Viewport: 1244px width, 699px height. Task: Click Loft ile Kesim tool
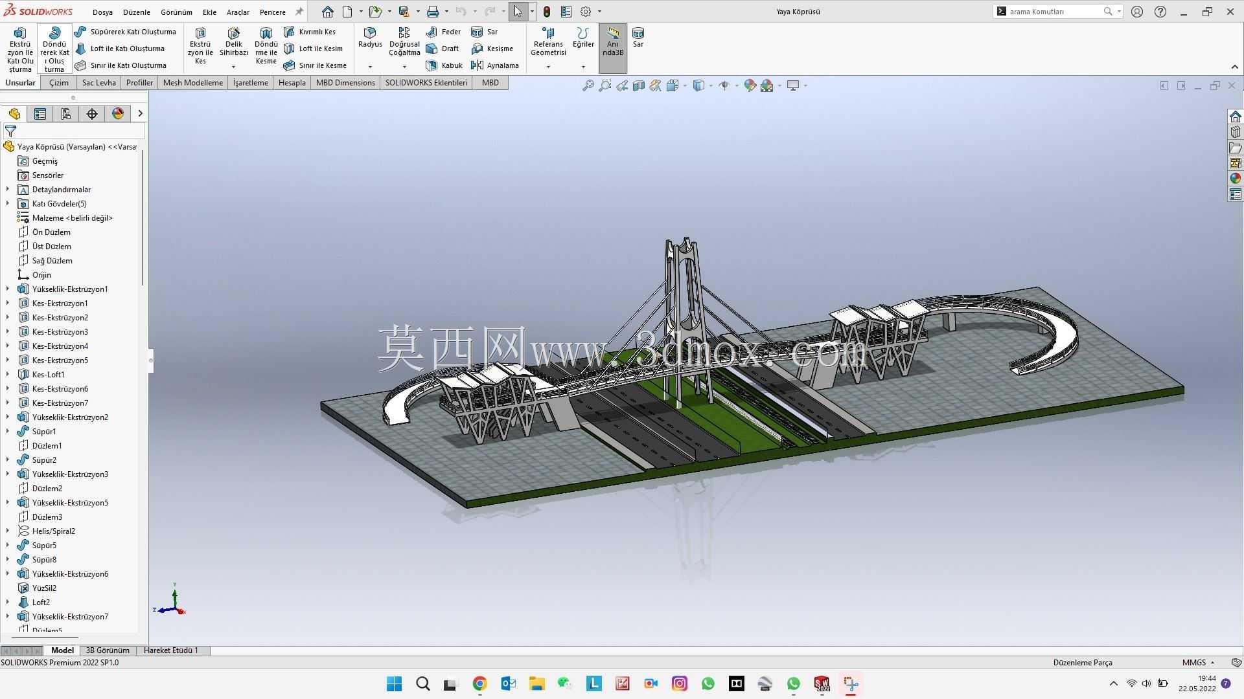(313, 49)
